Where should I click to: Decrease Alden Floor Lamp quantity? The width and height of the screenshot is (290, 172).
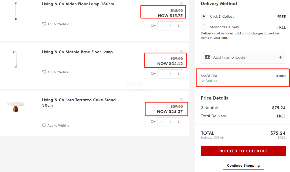162,26
